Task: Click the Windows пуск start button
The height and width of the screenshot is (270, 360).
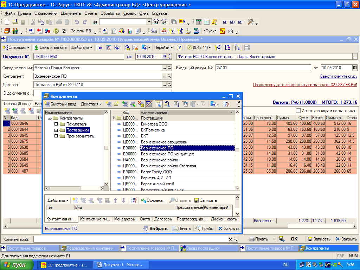Action: [17, 265]
